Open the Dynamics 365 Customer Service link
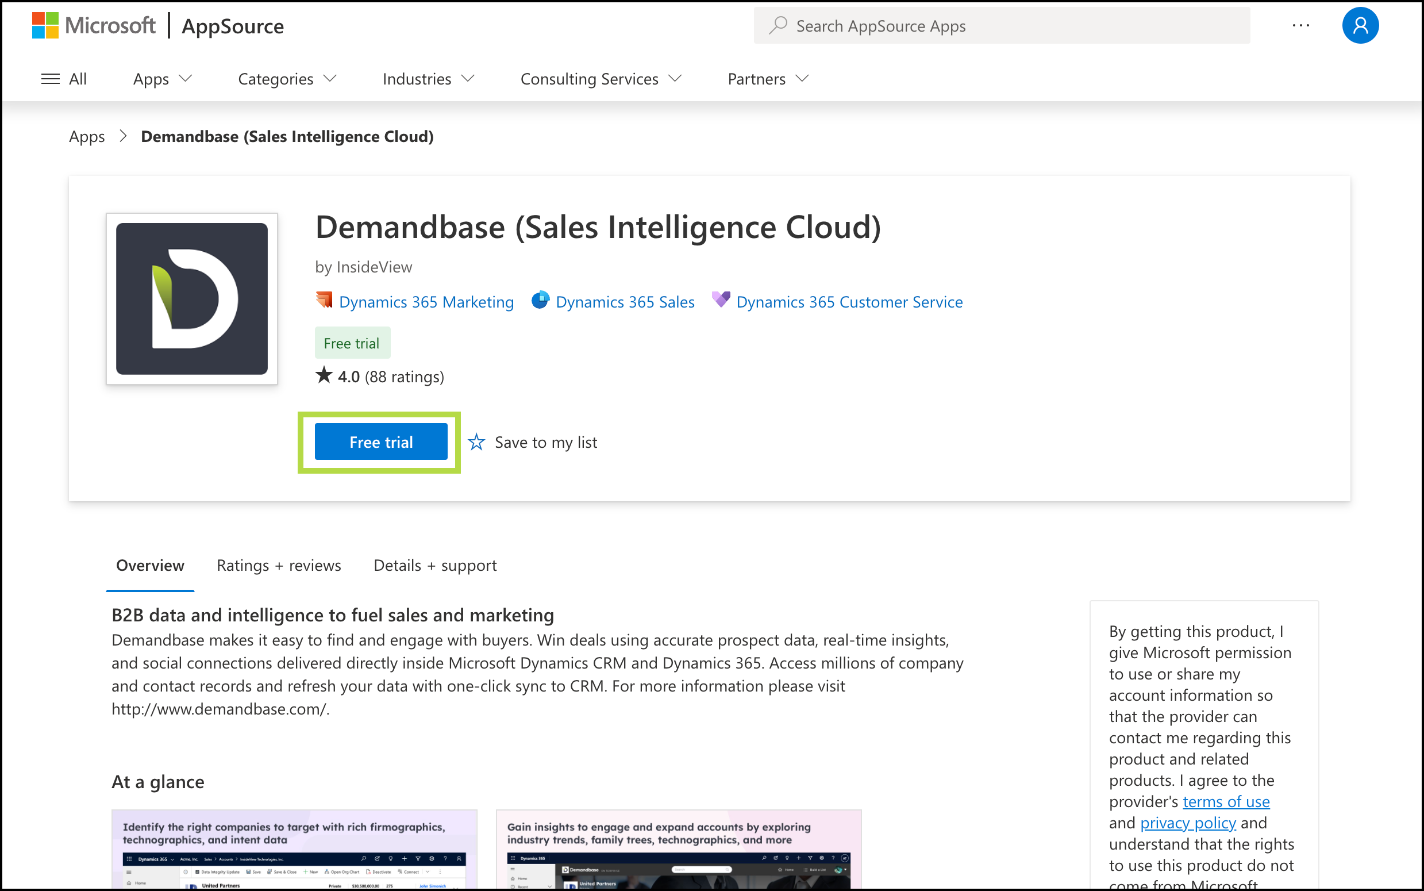Screen dimensions: 1424x891 [x=850, y=302]
